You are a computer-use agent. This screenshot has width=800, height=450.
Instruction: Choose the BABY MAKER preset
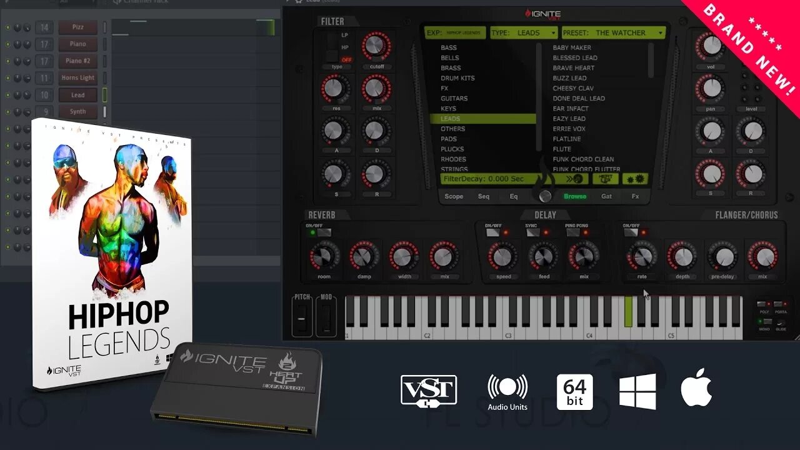click(x=572, y=47)
